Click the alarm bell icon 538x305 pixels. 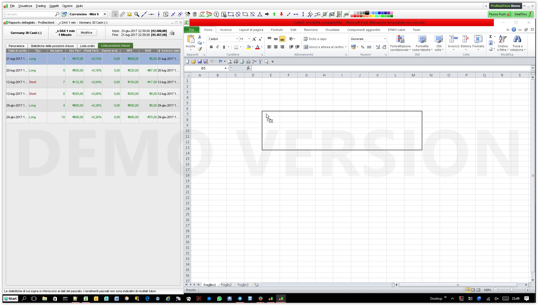pyautogui.click(x=129, y=14)
